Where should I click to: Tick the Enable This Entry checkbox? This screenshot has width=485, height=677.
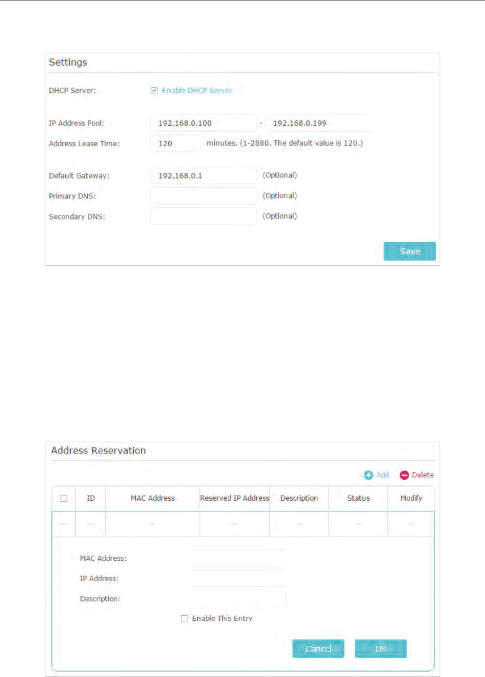pyautogui.click(x=184, y=618)
